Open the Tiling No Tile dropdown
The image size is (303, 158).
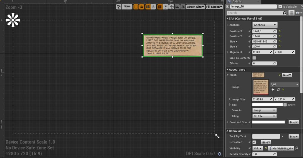264,116
